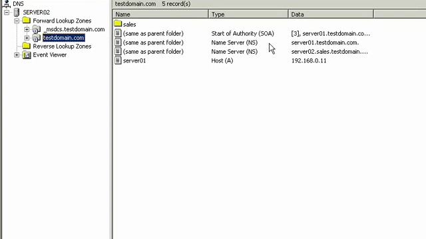The image size is (426, 239).
Task: Expand the Event Viewer node
Action: tap(17, 55)
